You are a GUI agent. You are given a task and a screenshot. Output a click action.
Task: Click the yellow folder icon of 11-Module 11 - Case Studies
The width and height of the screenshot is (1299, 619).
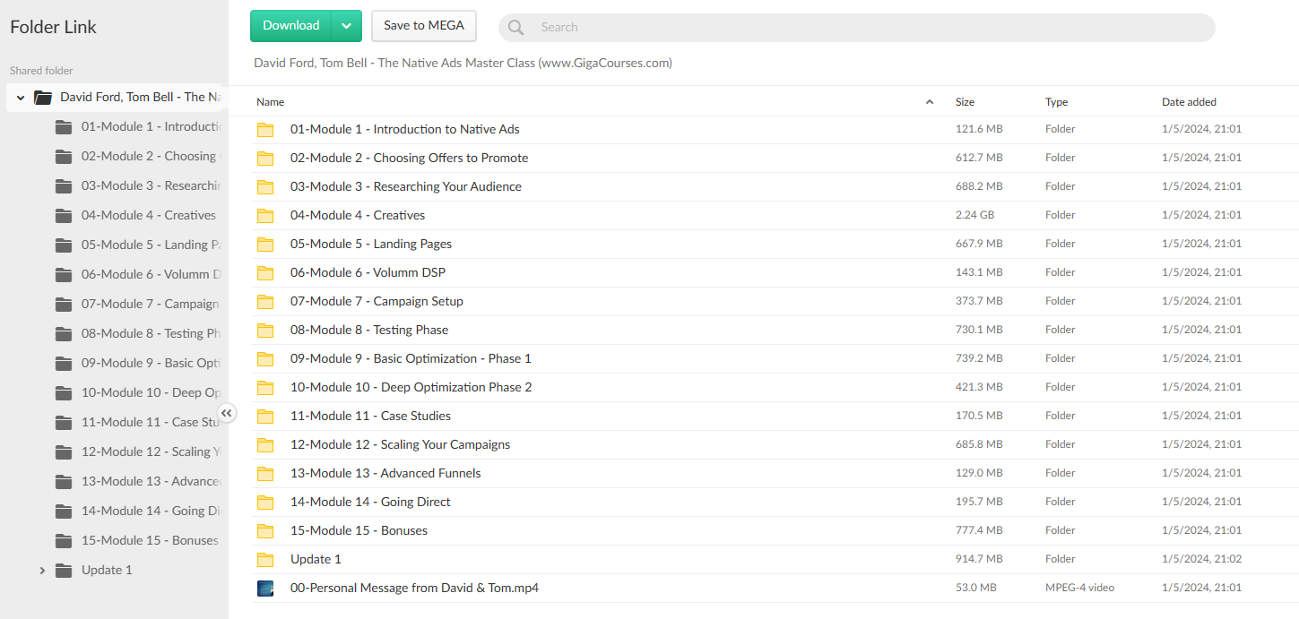coord(265,417)
